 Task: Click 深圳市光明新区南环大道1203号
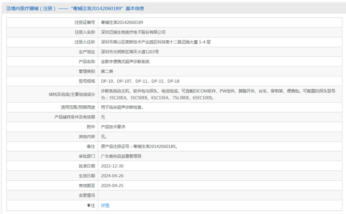(130, 52)
